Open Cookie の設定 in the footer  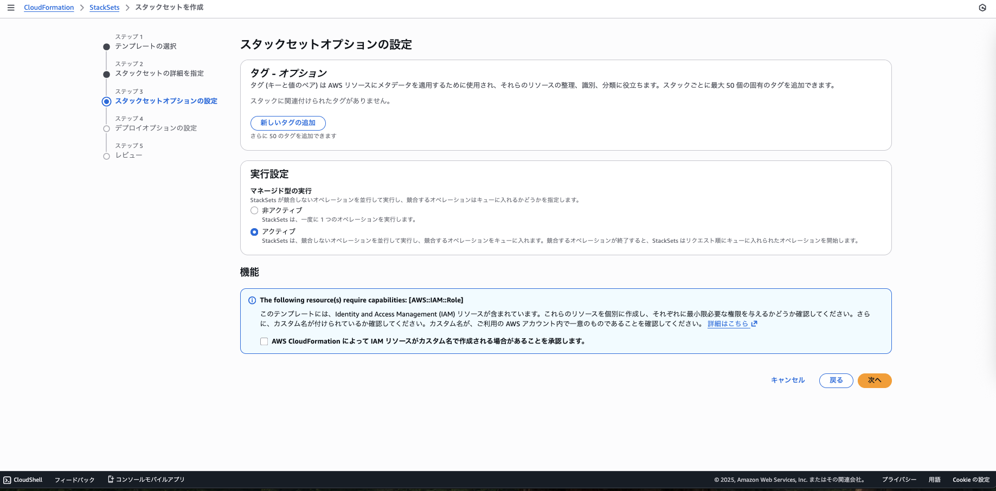971,480
